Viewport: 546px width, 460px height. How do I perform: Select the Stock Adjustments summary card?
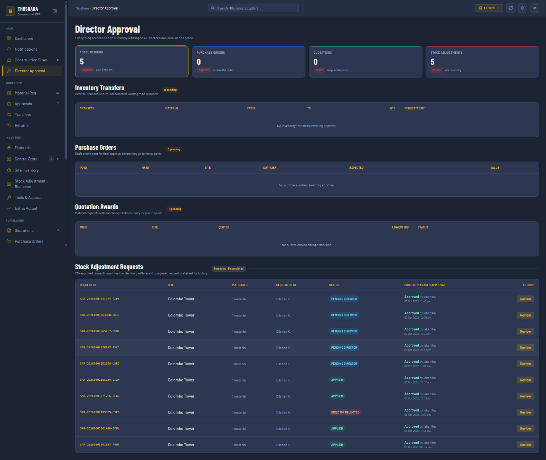point(482,62)
